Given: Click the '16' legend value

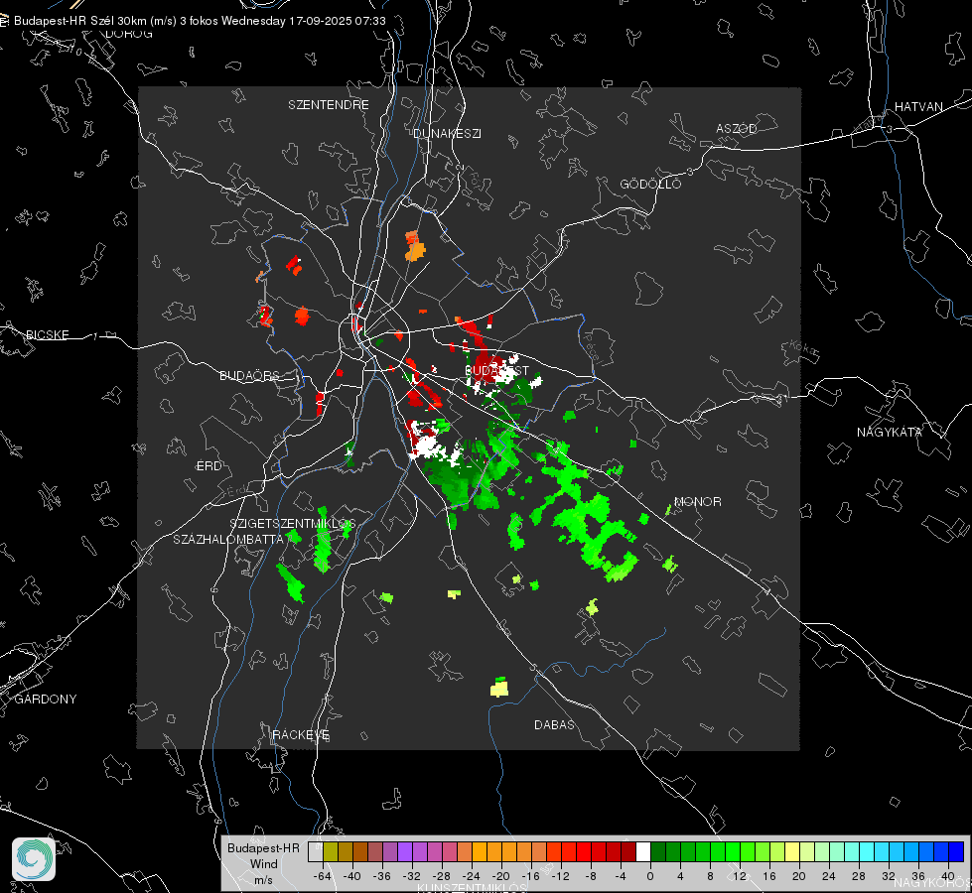Looking at the screenshot, I should point(769,876).
